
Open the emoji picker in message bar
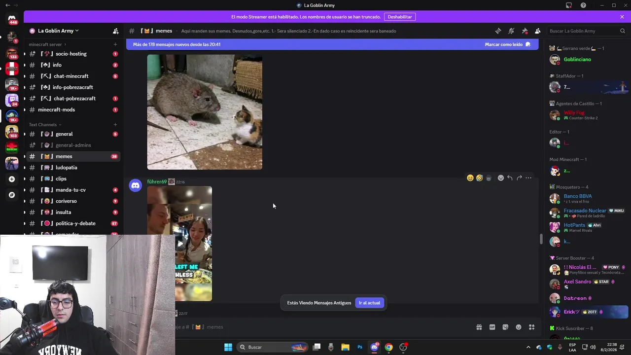pyautogui.click(x=519, y=327)
